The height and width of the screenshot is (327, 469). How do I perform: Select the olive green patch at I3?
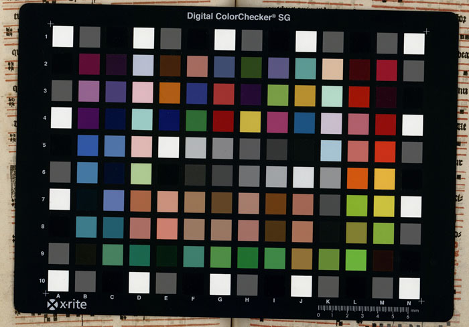point(278,95)
